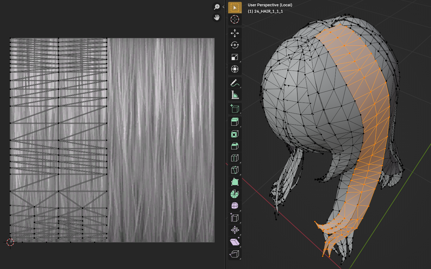Activate the Transform tool

(235, 69)
